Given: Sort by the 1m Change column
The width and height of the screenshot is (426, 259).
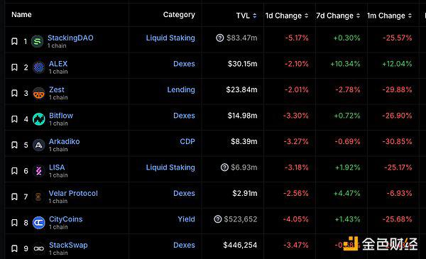Looking at the screenshot, I should point(389,16).
